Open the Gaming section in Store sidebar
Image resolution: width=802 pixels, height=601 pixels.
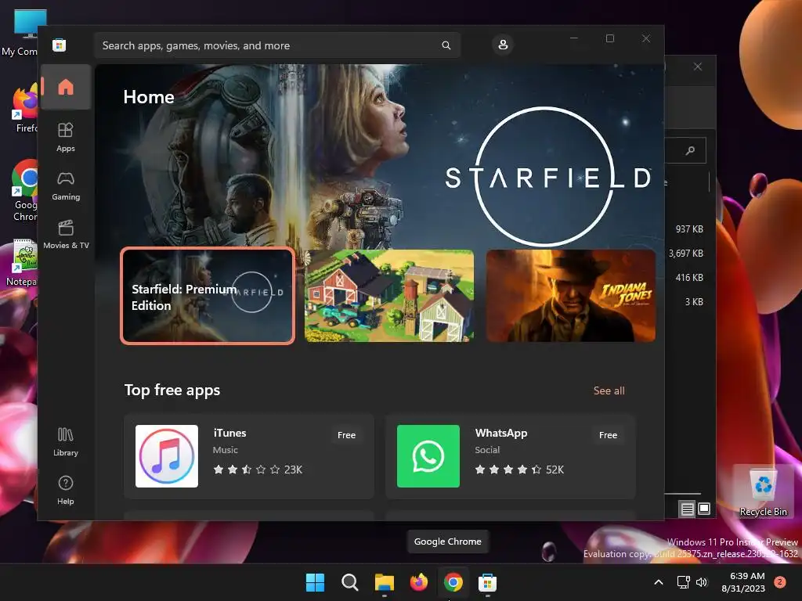pos(66,186)
